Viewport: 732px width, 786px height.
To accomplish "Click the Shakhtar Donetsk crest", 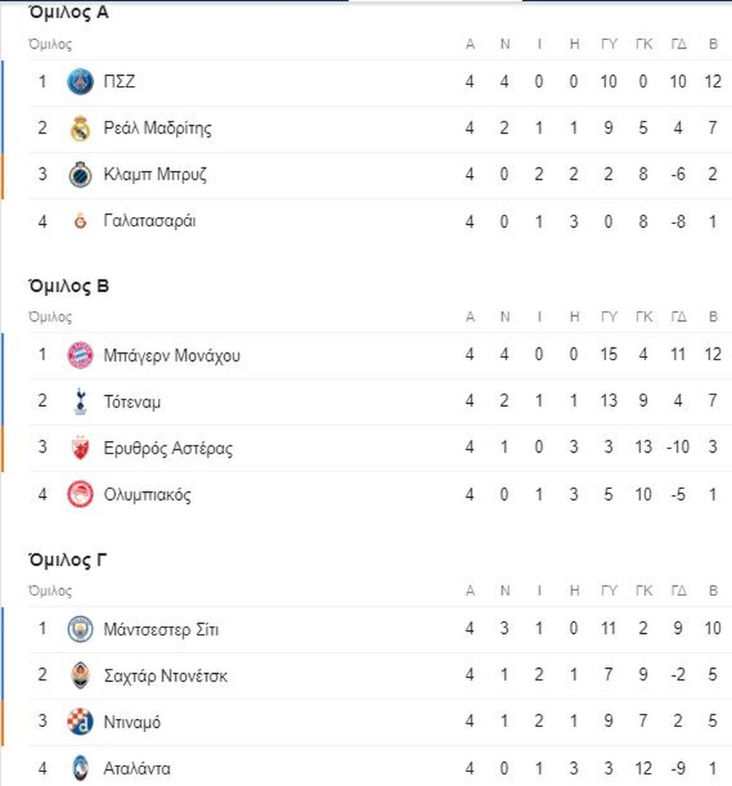I will coord(80,675).
